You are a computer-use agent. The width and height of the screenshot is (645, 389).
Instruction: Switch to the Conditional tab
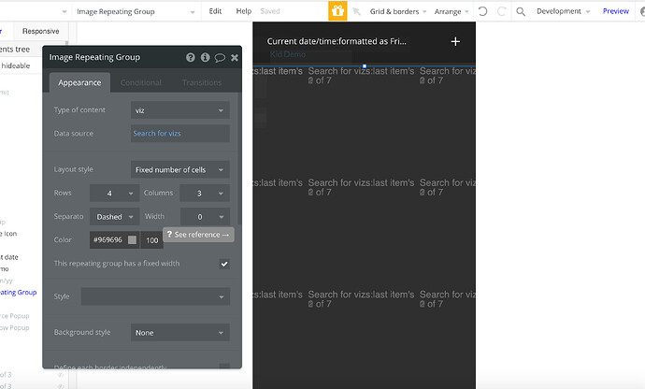140,82
